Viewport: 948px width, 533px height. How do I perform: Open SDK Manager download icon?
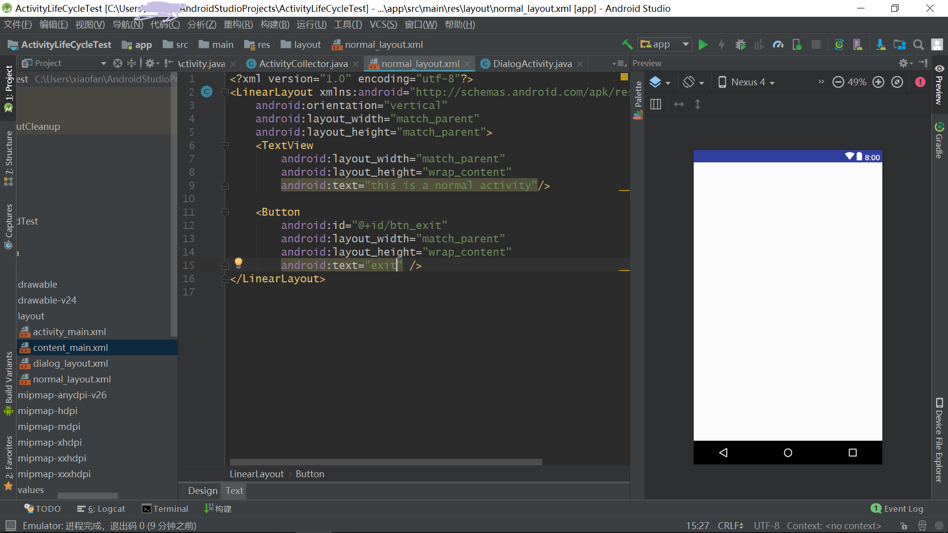click(x=880, y=45)
